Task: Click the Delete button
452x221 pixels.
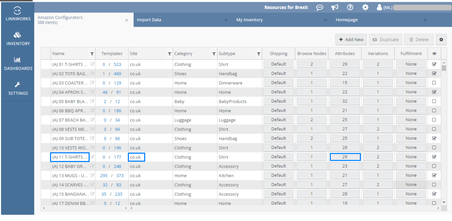Action: click(x=419, y=40)
